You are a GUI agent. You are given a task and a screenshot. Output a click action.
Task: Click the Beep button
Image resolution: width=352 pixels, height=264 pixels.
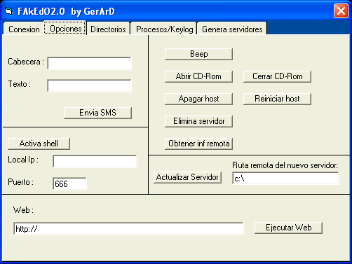coord(198,54)
